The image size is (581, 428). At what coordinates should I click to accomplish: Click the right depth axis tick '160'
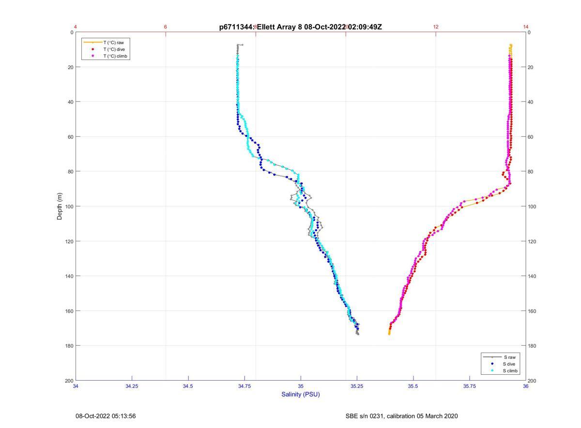point(532,311)
